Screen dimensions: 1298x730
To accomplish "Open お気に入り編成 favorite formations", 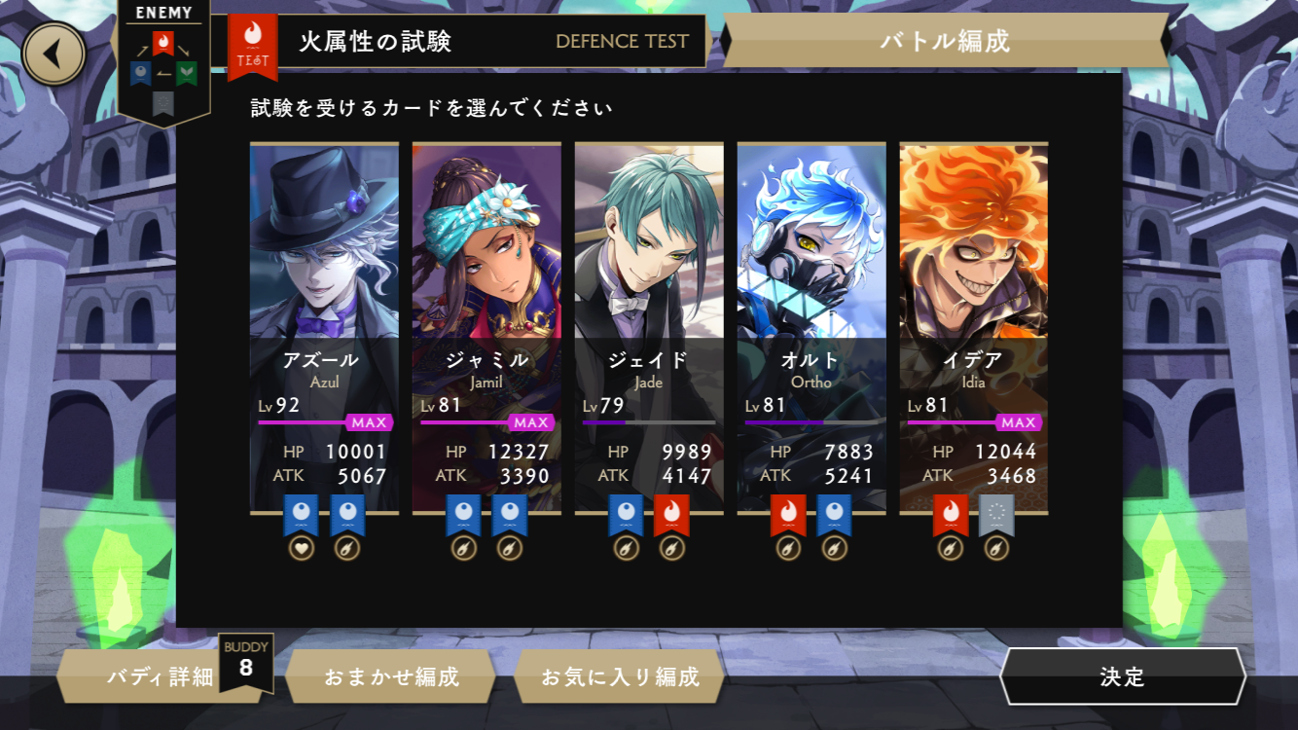I will tap(620, 676).
